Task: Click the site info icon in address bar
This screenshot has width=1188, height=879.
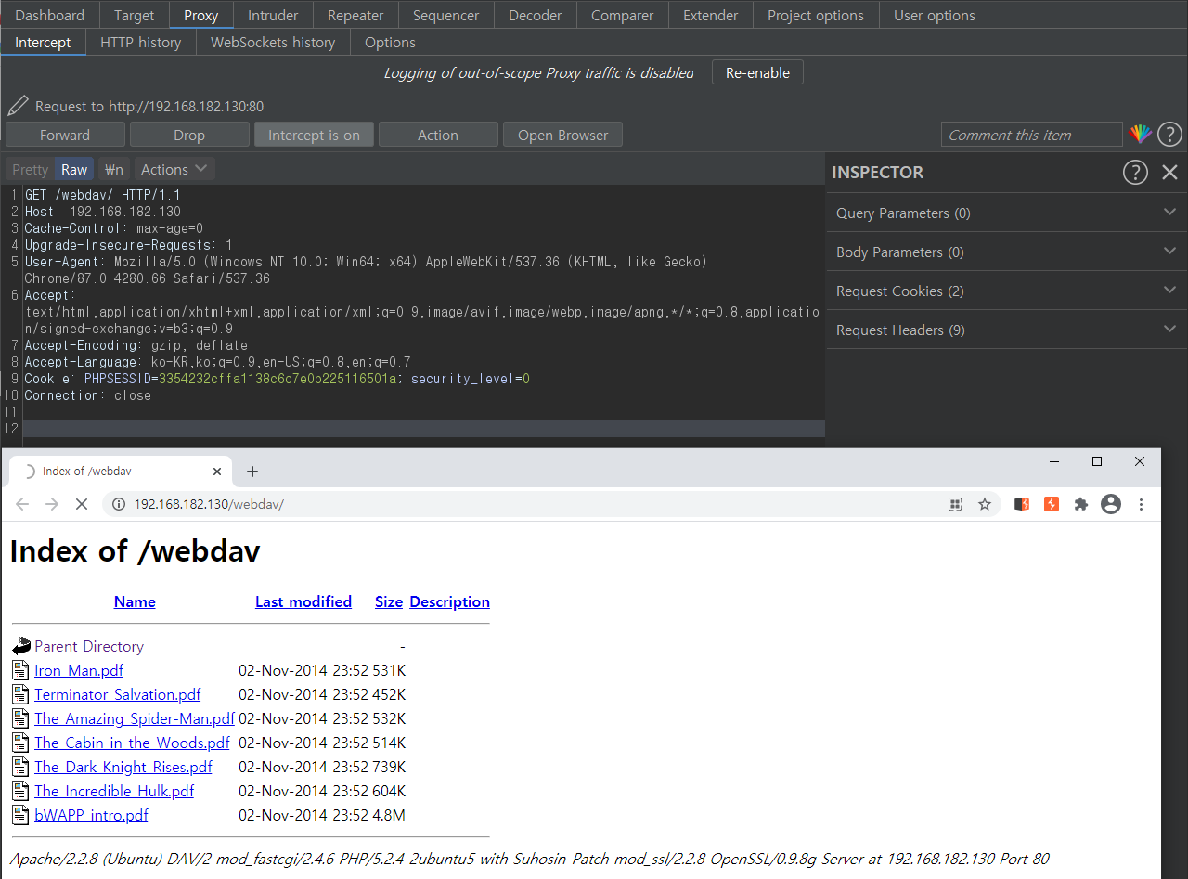Action: 119,504
